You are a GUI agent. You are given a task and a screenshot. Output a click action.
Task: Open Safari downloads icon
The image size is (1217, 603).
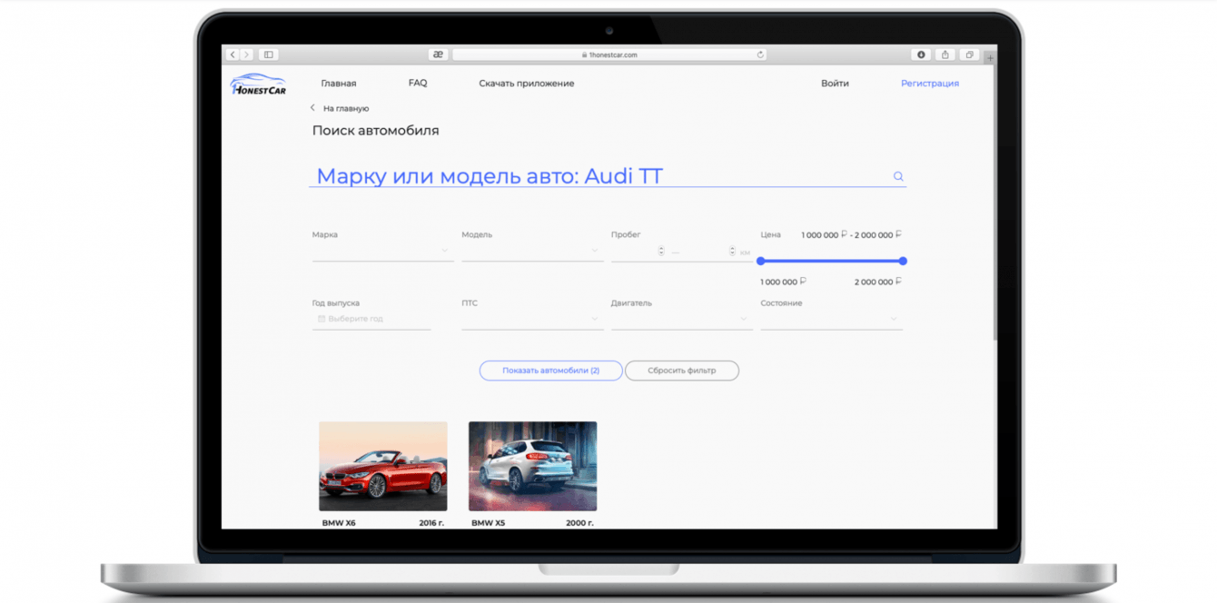click(921, 54)
